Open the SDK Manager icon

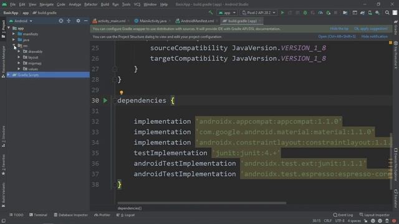pos(377,12)
